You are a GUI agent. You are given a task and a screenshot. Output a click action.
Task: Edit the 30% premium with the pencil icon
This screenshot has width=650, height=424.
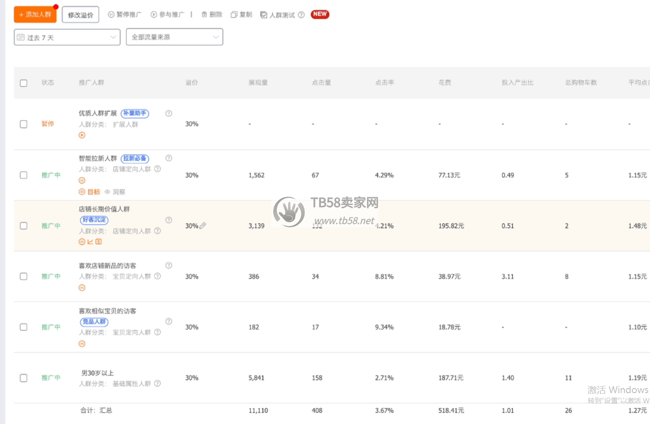[203, 225]
